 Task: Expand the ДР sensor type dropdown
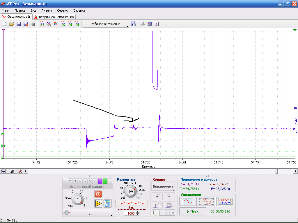coord(91,213)
